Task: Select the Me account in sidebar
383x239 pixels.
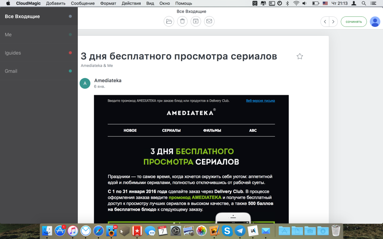Action: (x=39, y=35)
